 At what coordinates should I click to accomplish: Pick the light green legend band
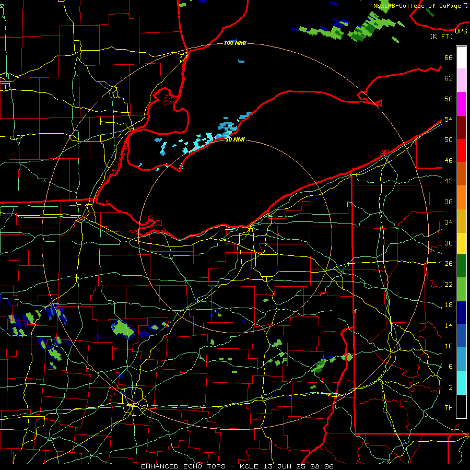461,289
